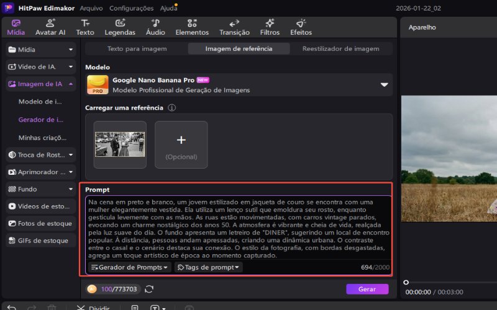Click the preview playback position handle
497x310 pixels.
click(x=406, y=282)
